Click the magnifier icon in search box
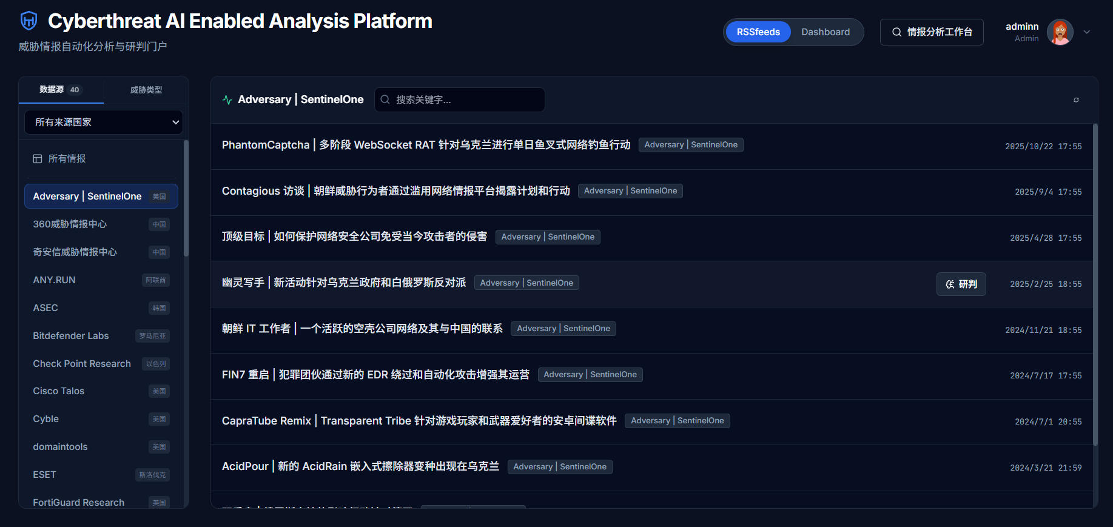The width and height of the screenshot is (1113, 527). click(x=385, y=99)
